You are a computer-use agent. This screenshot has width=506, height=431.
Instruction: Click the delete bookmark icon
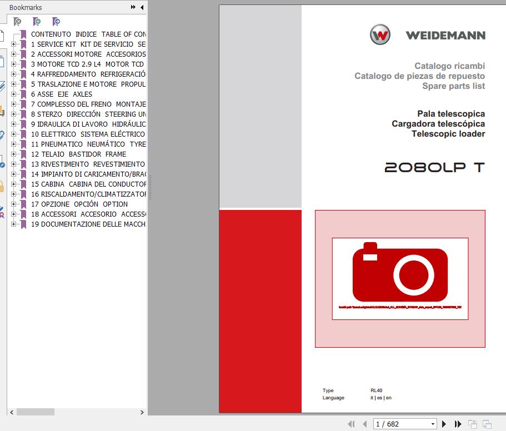[x=17, y=22]
